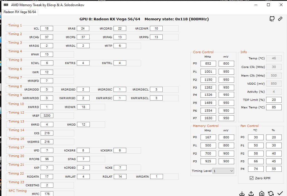Select Memory Control P2 mV field
This screenshot has width=287, height=196.
pyautogui.click(x=226, y=153)
